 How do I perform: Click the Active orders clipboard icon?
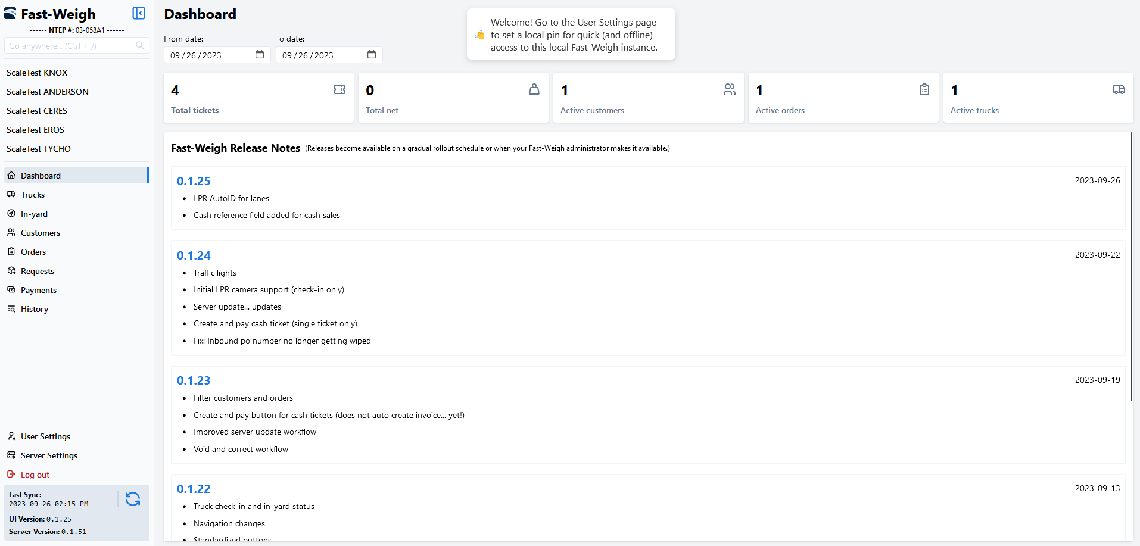[924, 89]
